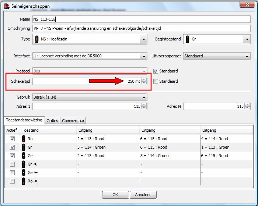Click the red signal icon of the Ro row
This screenshot has height=206, width=258.
click(24, 139)
